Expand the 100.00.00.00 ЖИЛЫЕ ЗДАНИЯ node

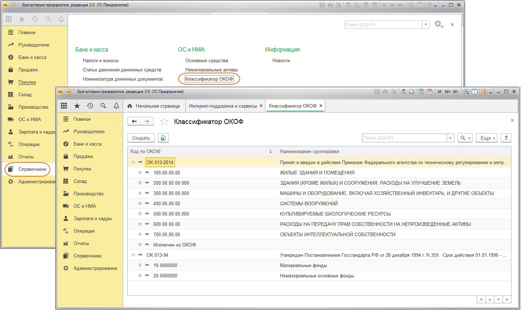pos(140,173)
